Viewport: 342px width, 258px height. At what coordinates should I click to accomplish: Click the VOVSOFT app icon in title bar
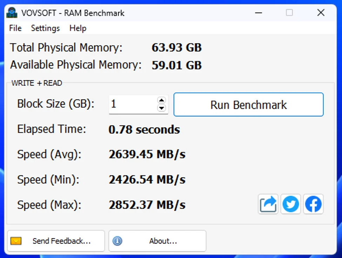(x=12, y=13)
